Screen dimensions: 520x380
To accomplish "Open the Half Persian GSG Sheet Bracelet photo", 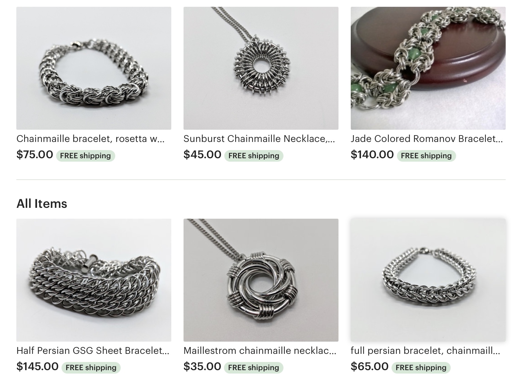I will tap(94, 280).
